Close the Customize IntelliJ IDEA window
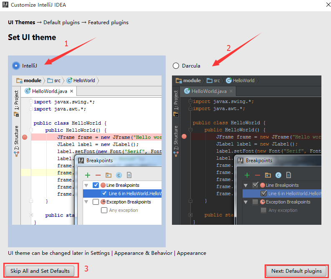Viewport: 331px width, 279px height. 324,5
